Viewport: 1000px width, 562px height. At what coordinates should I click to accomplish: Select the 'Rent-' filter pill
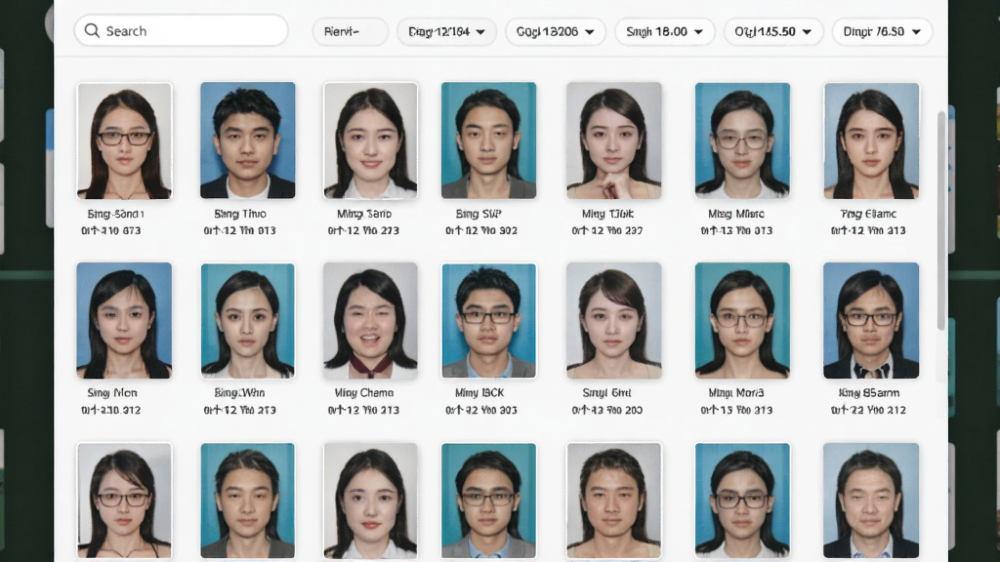click(350, 31)
